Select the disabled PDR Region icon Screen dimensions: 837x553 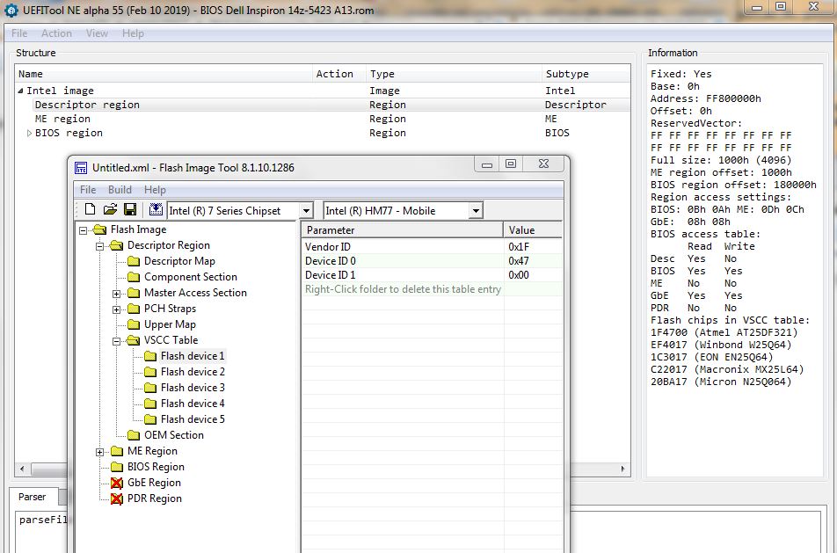click(x=117, y=498)
